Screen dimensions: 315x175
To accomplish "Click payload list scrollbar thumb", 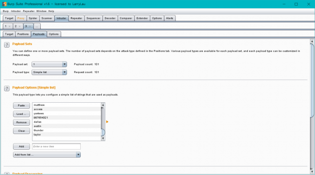I will click(103, 132).
